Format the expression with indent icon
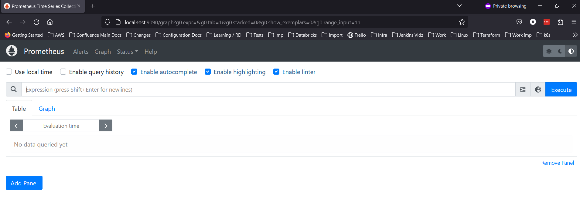The image size is (580, 216). tap(523, 89)
